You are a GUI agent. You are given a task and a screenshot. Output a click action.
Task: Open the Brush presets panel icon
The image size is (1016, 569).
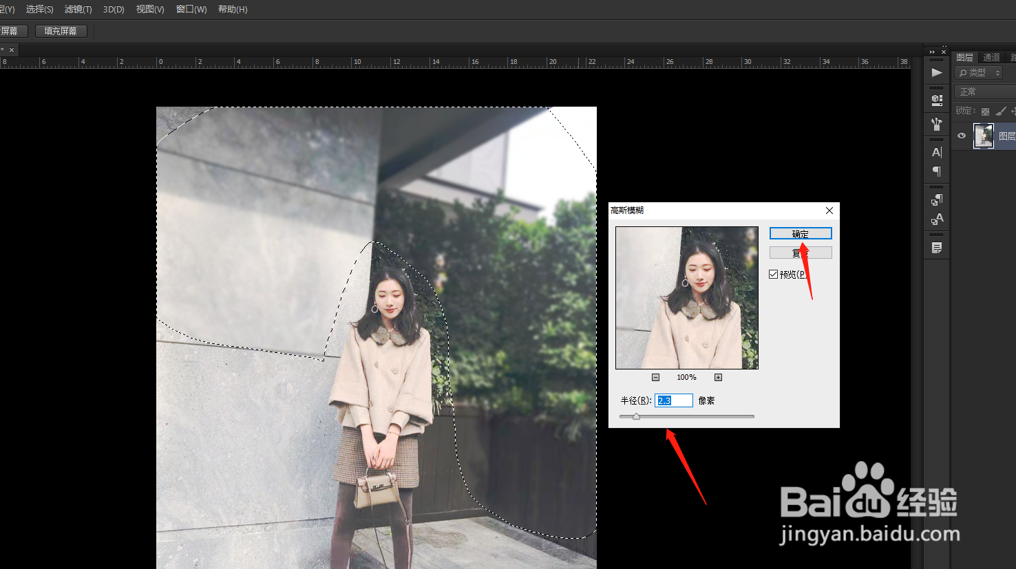point(937,125)
